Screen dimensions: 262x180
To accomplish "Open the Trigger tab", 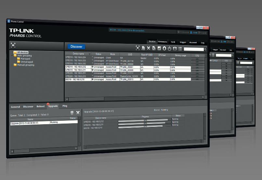I will click(x=183, y=42).
